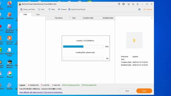This screenshot has height=96, width=171.
Task: Sort by the Creation Date column header
Action: (x=93, y=18)
